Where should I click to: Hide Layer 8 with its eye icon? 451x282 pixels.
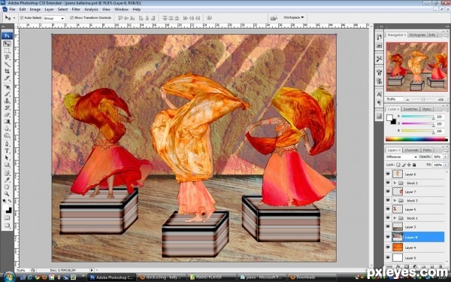pyautogui.click(x=388, y=237)
